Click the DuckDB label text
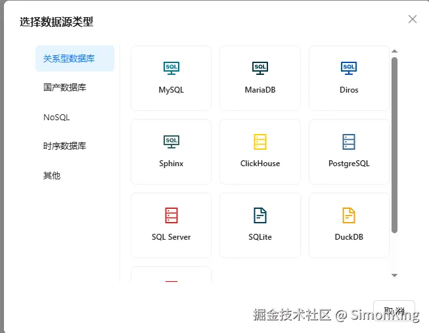Viewport: 429px width, 333px height. point(349,237)
